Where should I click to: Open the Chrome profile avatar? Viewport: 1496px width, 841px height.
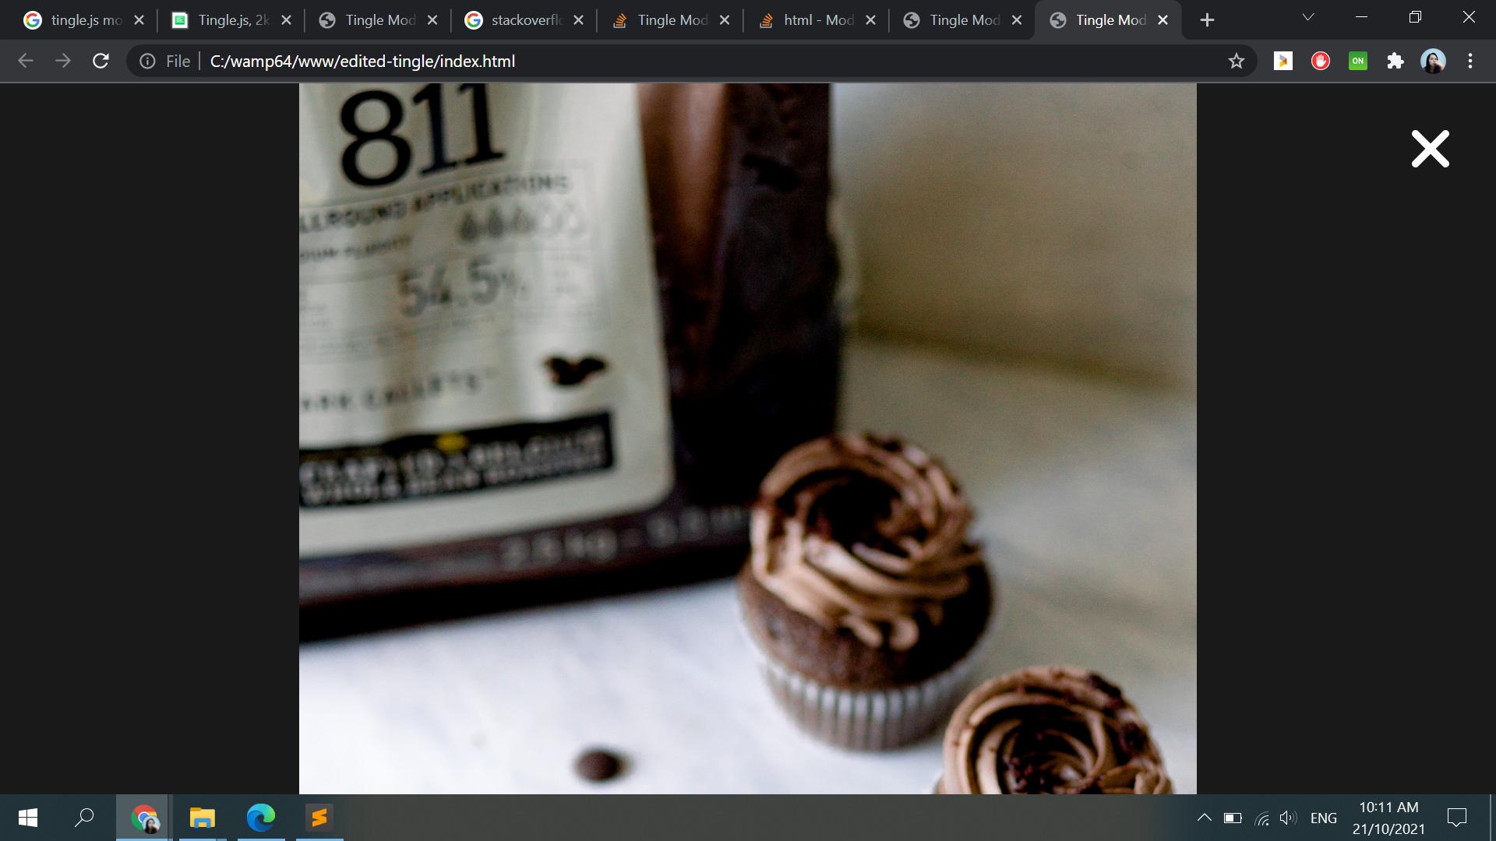[x=1433, y=61]
